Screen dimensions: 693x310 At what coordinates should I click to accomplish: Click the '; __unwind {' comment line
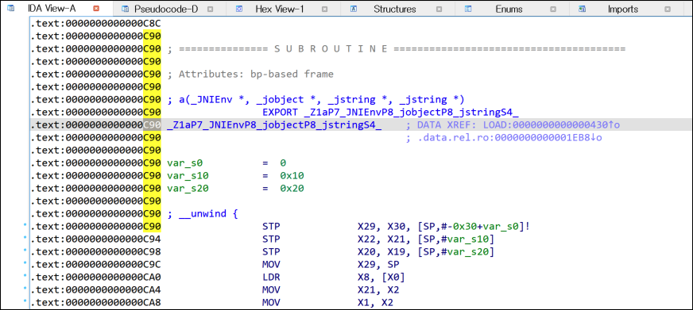click(203, 214)
